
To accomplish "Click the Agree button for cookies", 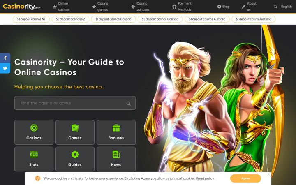I will [x=245, y=178].
